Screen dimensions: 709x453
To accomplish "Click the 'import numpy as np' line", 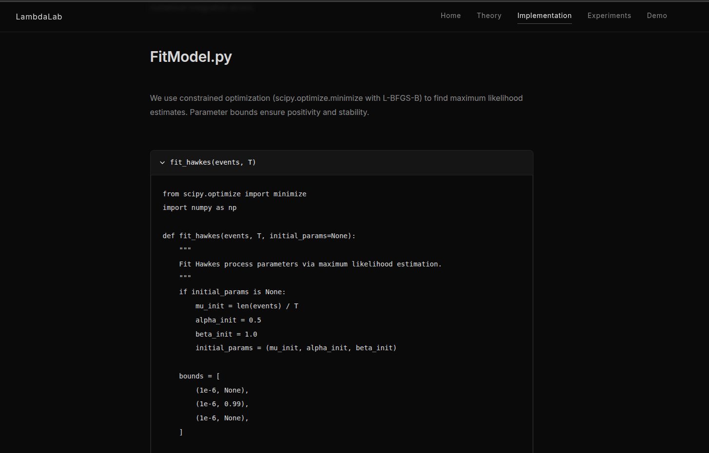I will (199, 208).
